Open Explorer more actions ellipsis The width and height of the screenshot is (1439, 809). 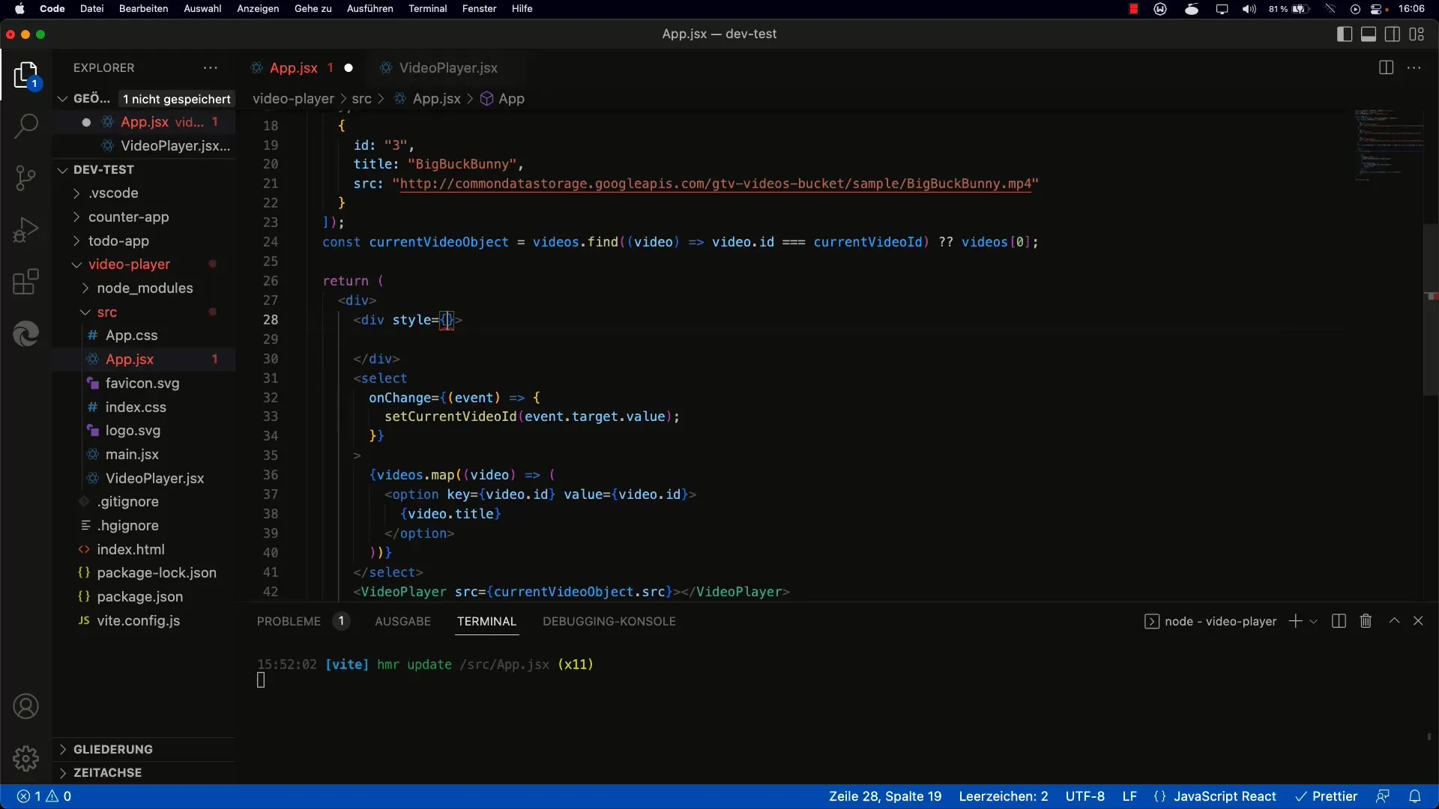click(211, 67)
